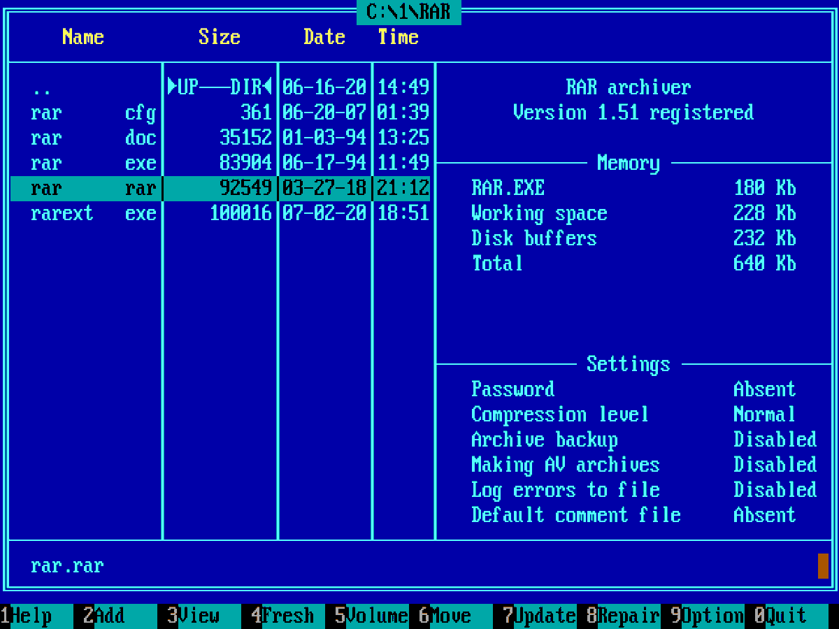Click the size value 100016
The width and height of the screenshot is (839, 629).
[241, 214]
